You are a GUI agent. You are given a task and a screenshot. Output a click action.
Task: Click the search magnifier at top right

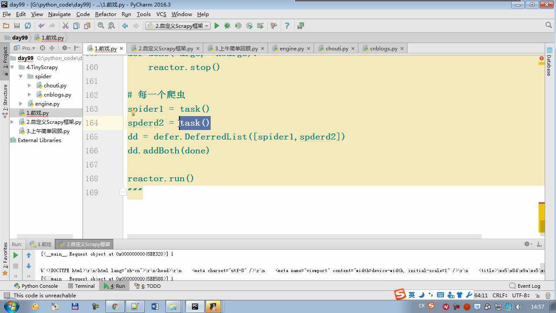click(549, 26)
